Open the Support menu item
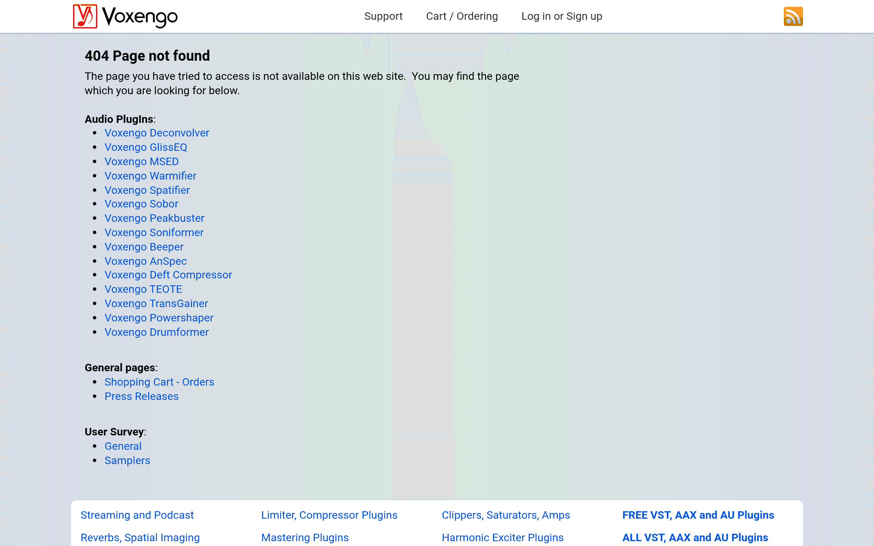 (x=383, y=16)
